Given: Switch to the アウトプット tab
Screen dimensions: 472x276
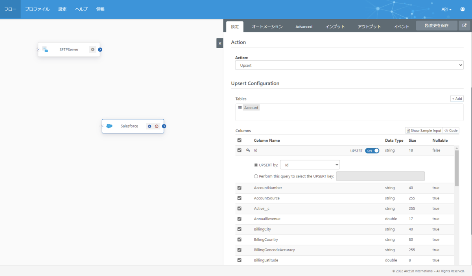Looking at the screenshot, I should pyautogui.click(x=369, y=27).
